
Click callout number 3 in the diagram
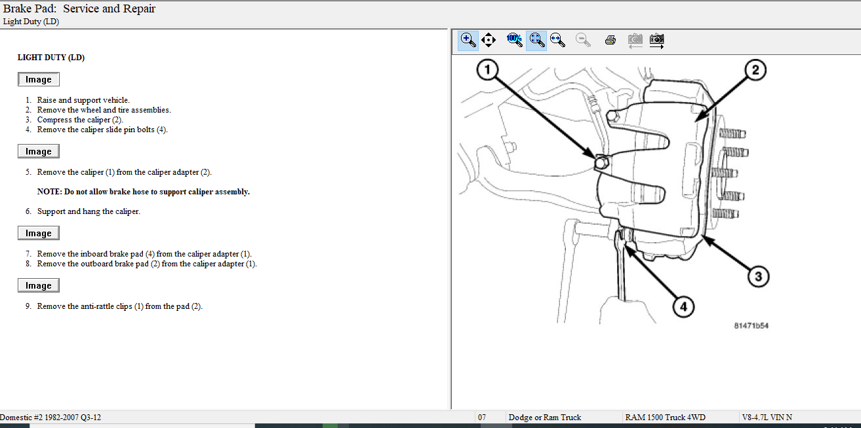[x=758, y=277]
